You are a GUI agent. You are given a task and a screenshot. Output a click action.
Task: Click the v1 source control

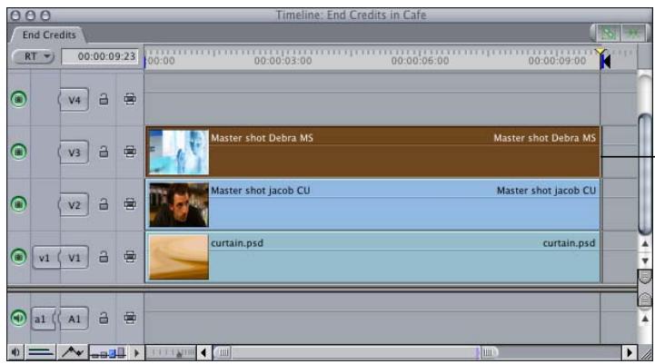coord(45,258)
